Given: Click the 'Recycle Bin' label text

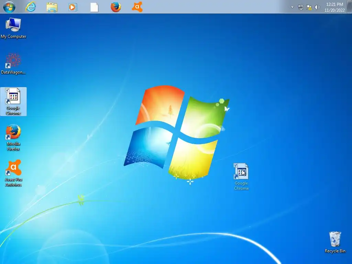Looking at the screenshot, I should (335, 251).
